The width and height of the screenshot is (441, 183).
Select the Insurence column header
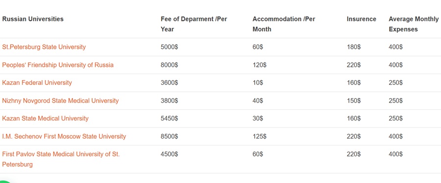[x=362, y=19]
